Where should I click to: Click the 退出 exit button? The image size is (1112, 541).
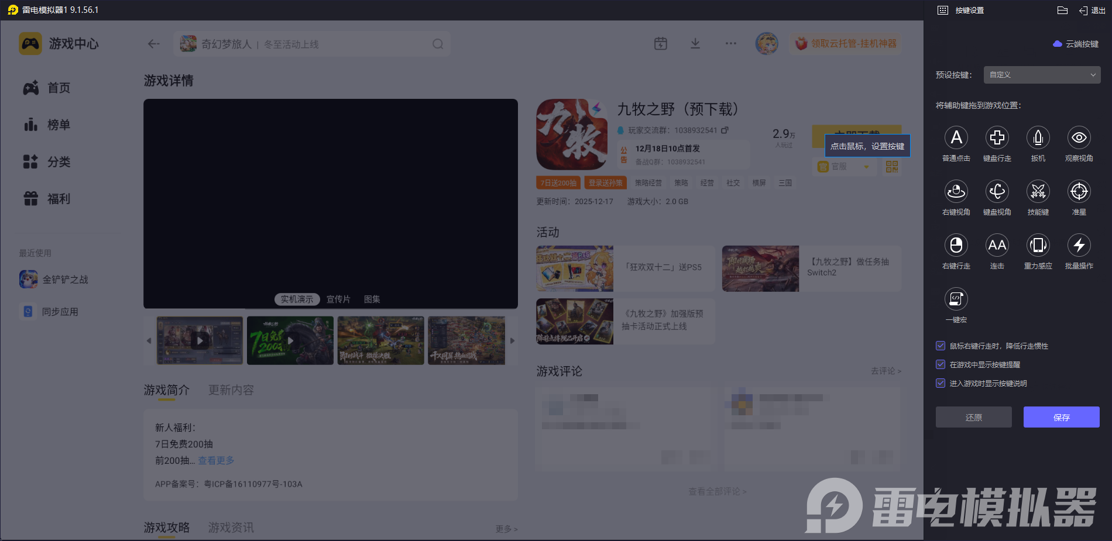(1092, 11)
